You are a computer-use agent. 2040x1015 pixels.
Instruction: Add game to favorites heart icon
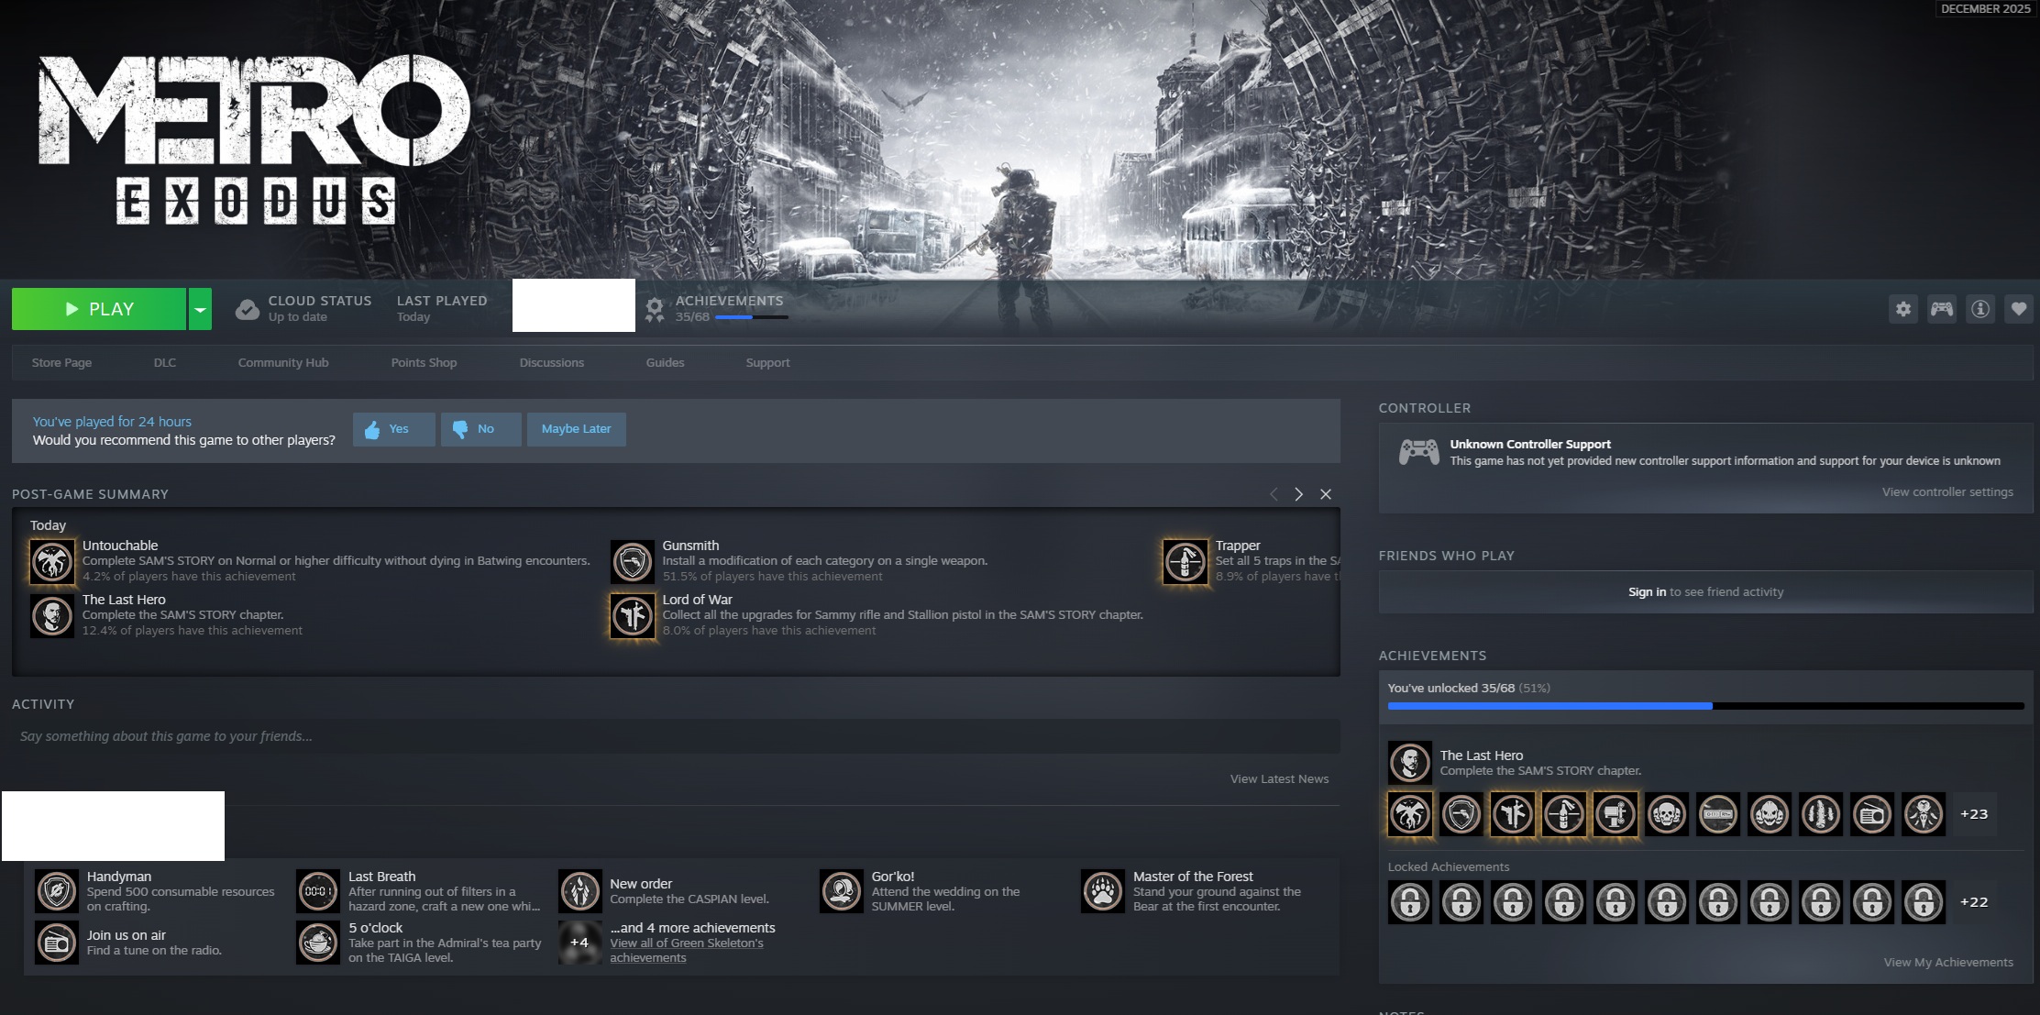point(2019,309)
